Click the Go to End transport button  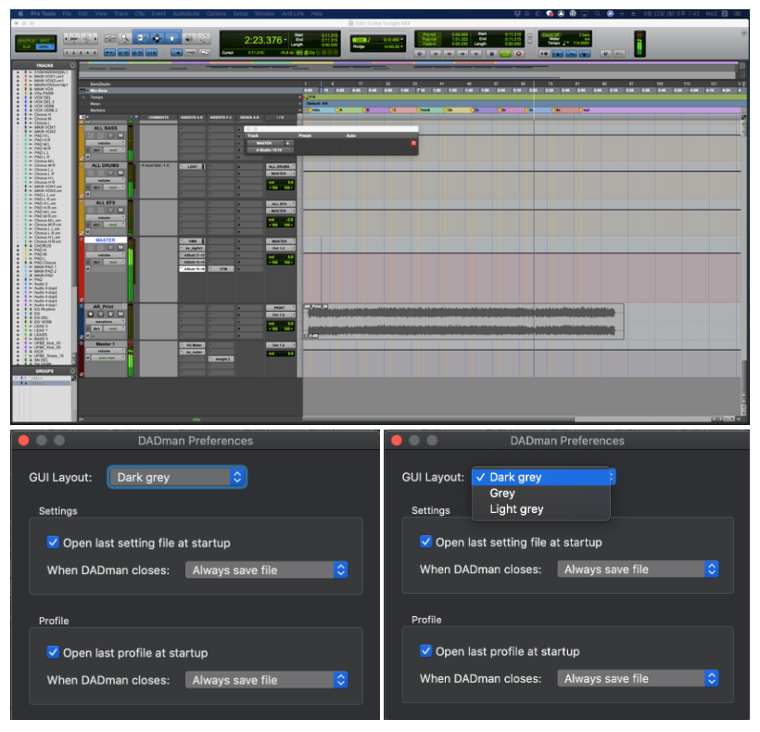(476, 54)
